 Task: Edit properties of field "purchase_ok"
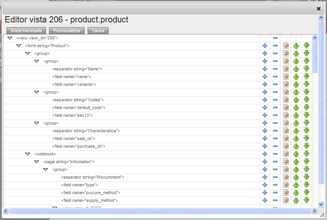pyautogui.click(x=286, y=146)
